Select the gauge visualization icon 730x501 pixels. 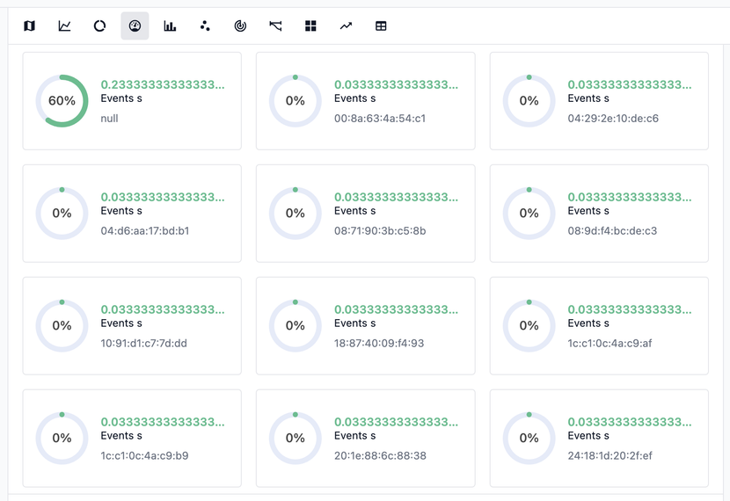coord(135,26)
